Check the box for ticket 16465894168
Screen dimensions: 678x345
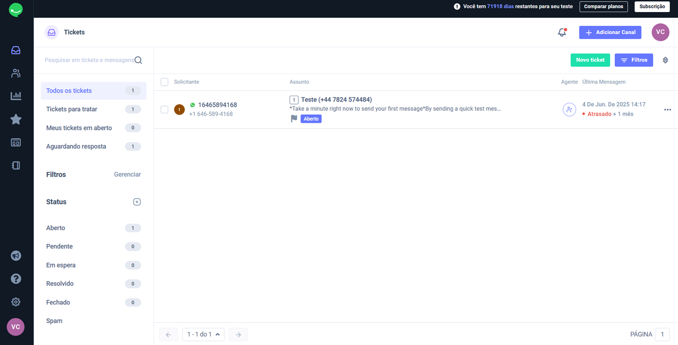pyautogui.click(x=165, y=110)
